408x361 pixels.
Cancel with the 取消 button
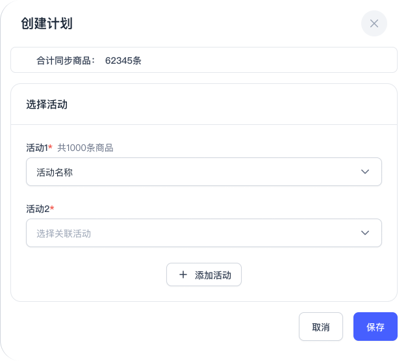320,327
